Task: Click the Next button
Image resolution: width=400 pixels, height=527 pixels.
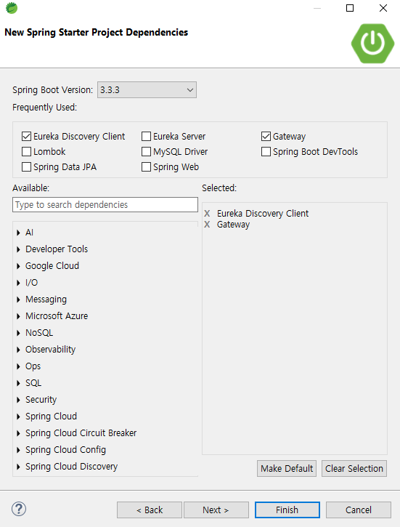Action: [216, 510]
